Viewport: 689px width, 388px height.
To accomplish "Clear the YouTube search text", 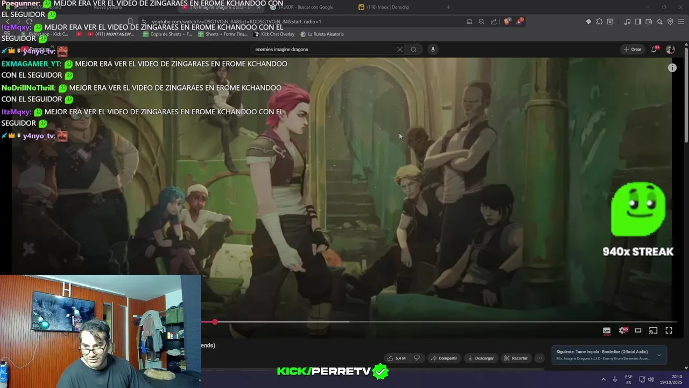I will 400,49.
